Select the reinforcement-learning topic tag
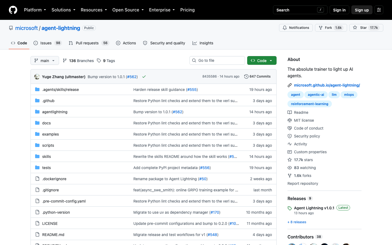This screenshot has width=392, height=245. pyautogui.click(x=310, y=104)
